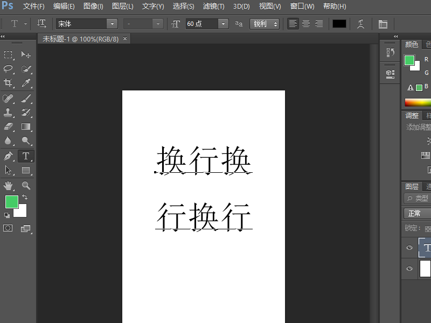Image resolution: width=431 pixels, height=323 pixels.
Task: Select the Eraser tool
Action: [8, 127]
